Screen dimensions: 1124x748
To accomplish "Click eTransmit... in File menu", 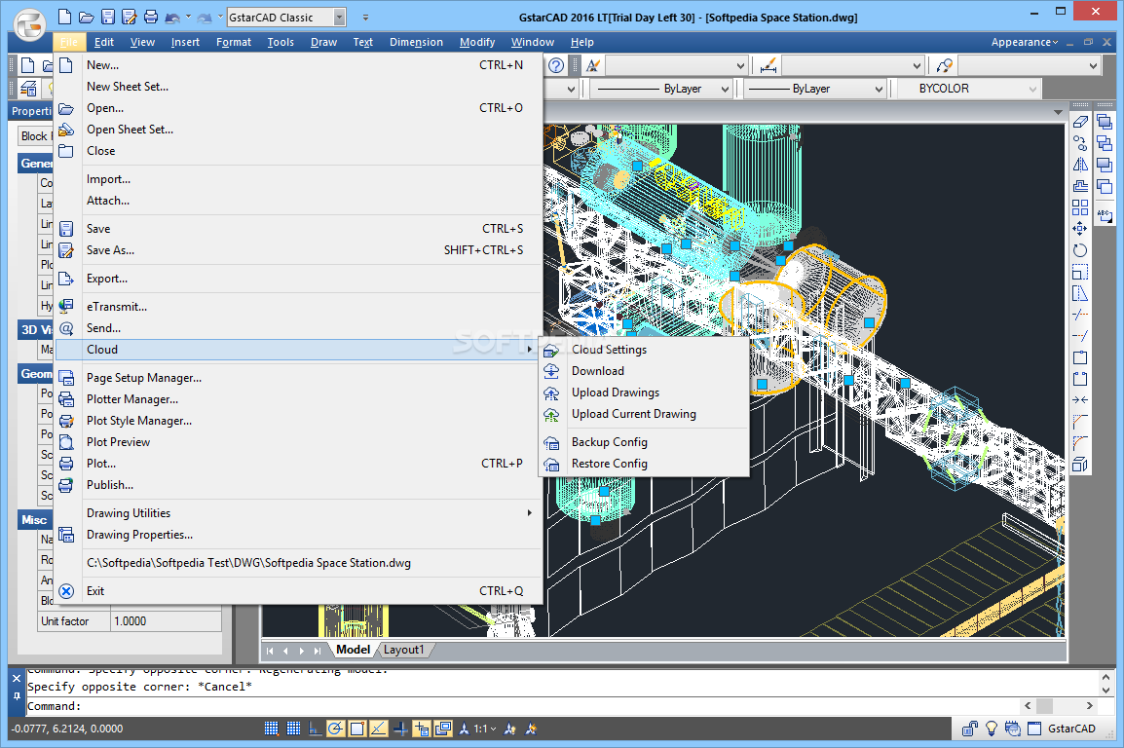I will pyautogui.click(x=297, y=307).
